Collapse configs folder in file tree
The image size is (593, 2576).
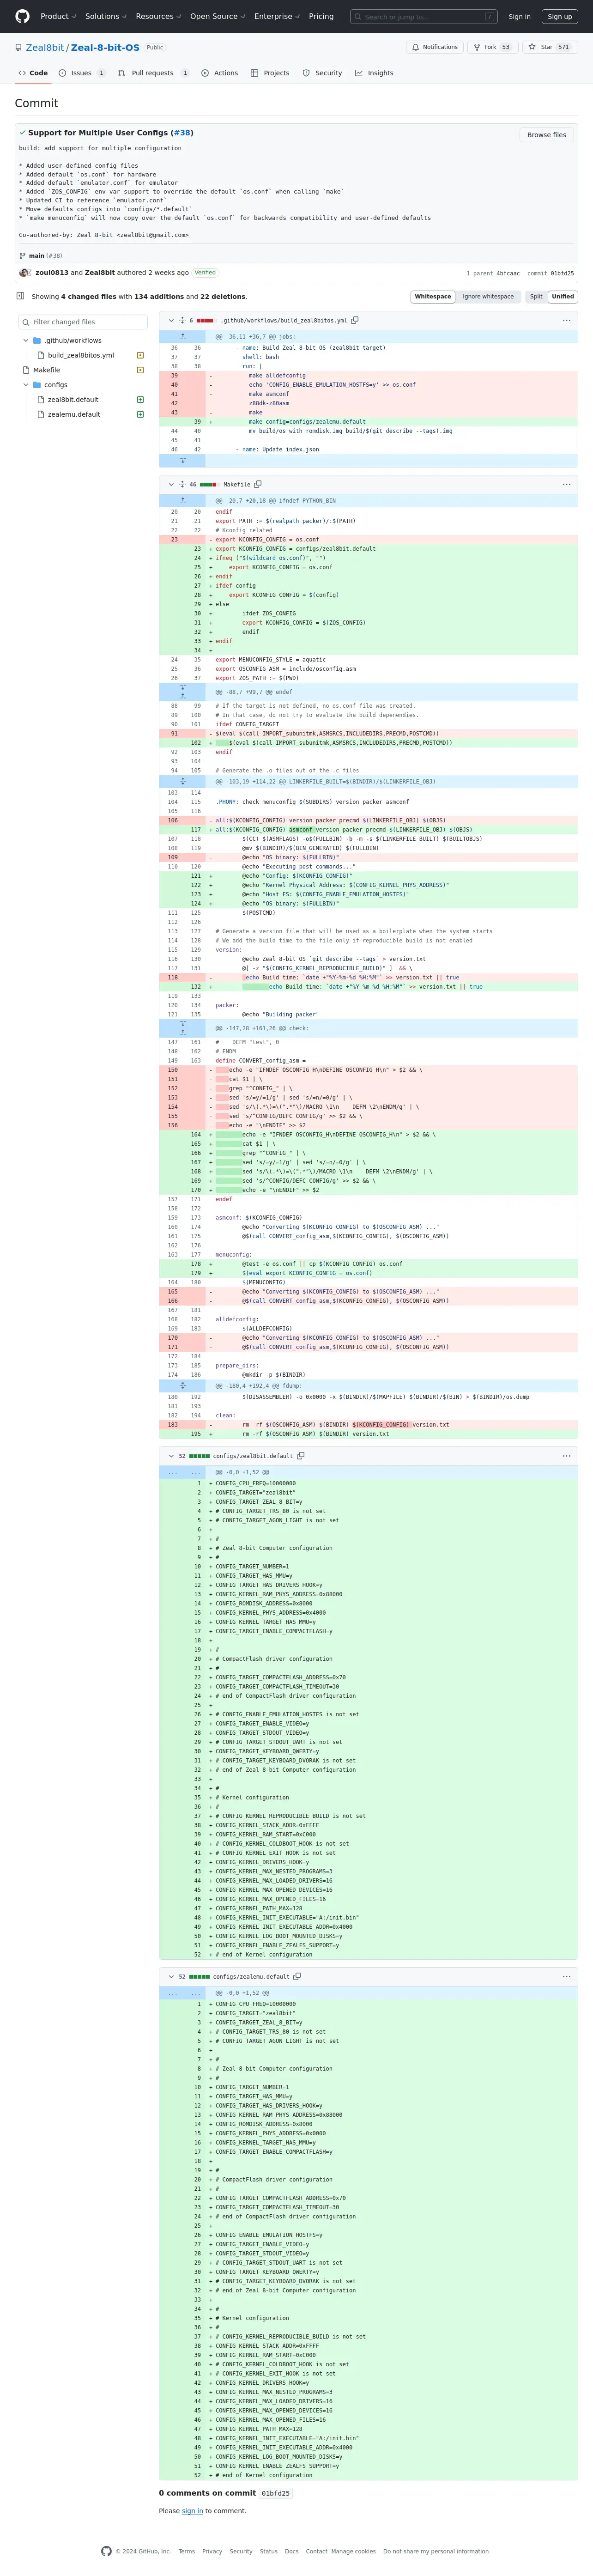[26, 385]
